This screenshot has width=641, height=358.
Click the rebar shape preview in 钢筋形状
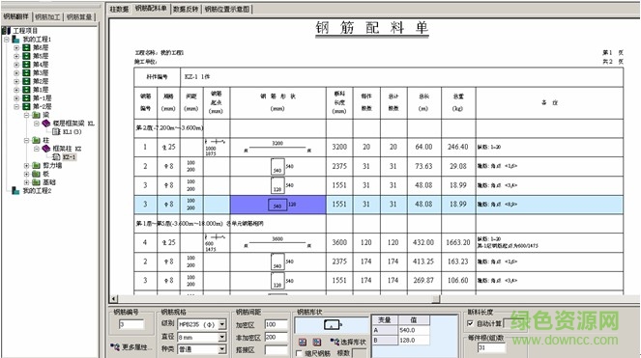pos(332,325)
